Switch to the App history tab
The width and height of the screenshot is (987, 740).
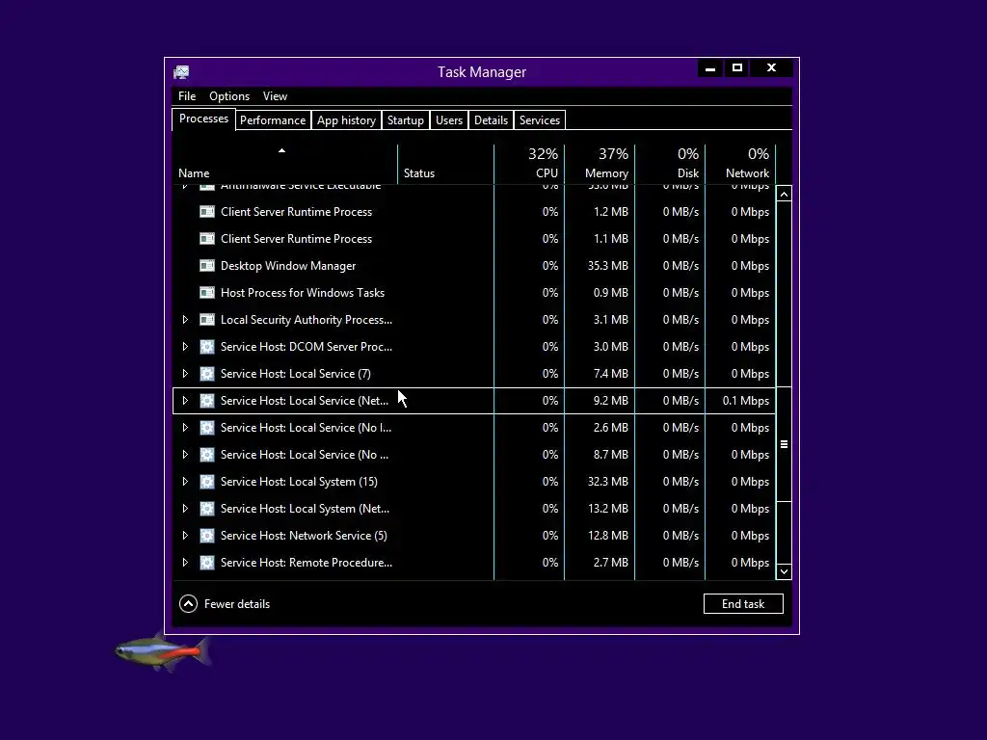tap(346, 120)
